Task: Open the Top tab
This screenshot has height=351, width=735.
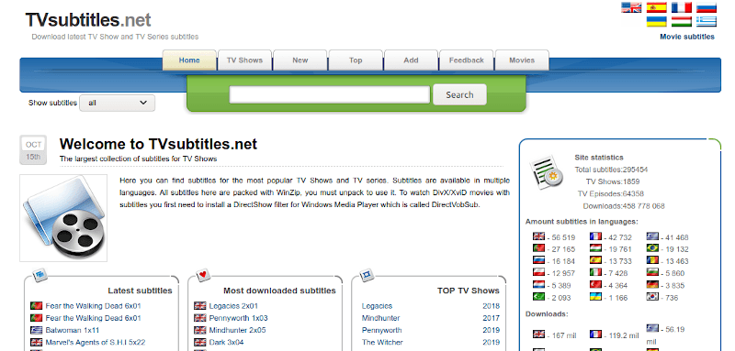Action: [356, 60]
